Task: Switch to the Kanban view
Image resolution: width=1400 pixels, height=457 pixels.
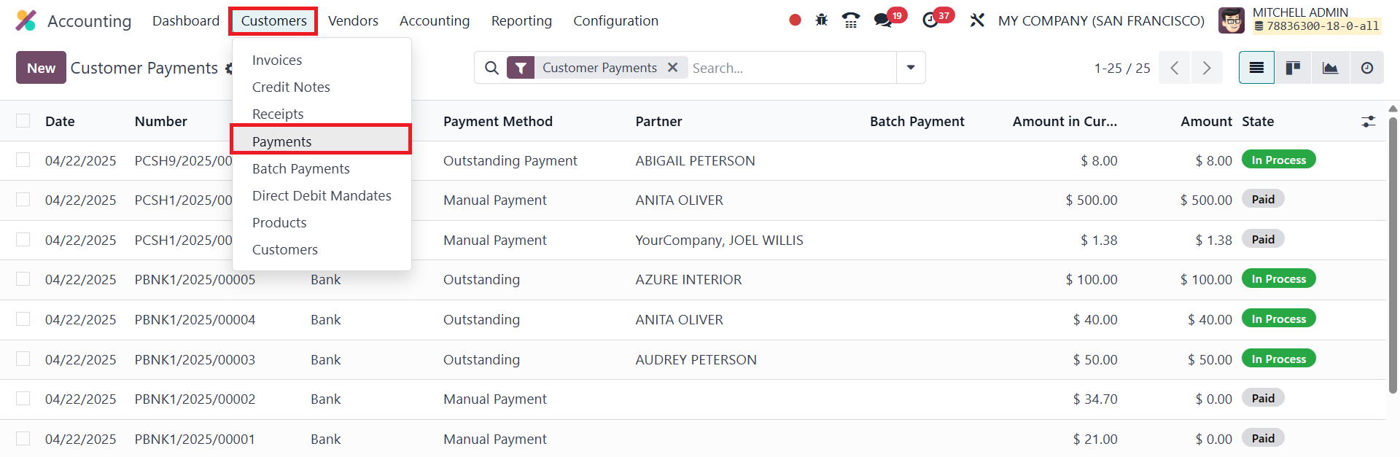Action: (1293, 68)
